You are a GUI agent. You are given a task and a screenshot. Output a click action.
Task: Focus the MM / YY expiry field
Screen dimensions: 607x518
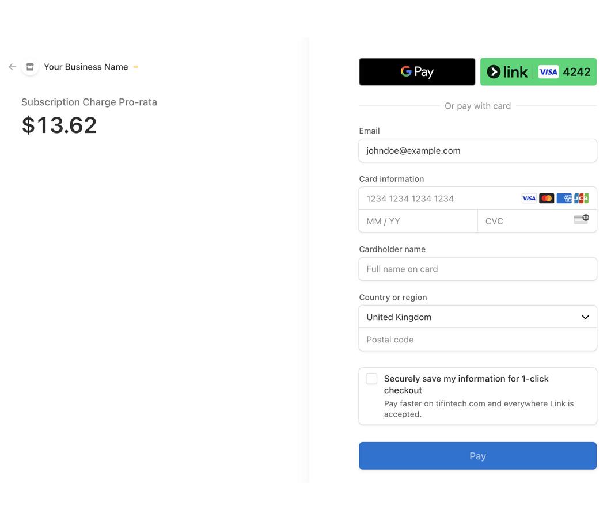coord(418,221)
